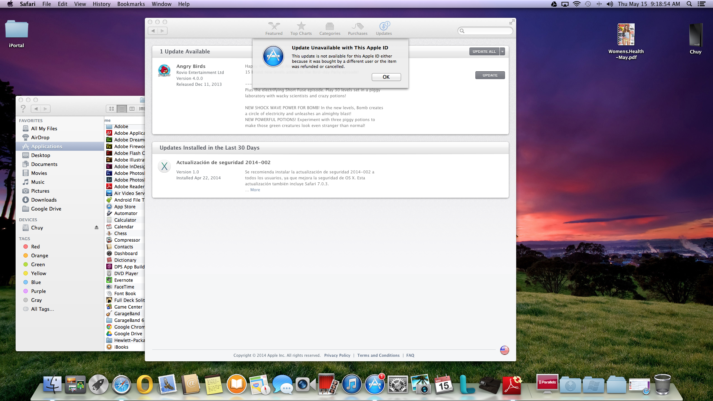Open the Featured section in App Store

(x=274, y=28)
